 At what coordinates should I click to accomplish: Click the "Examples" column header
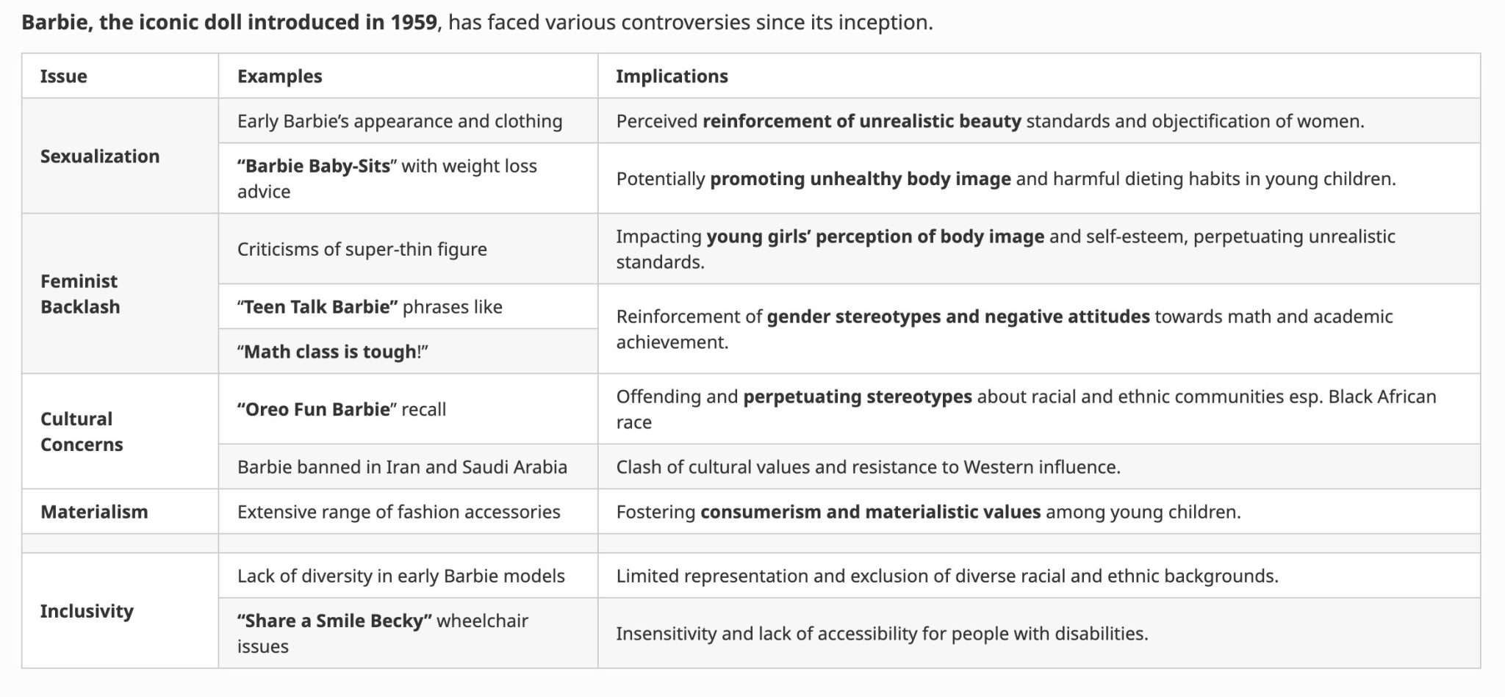[279, 76]
